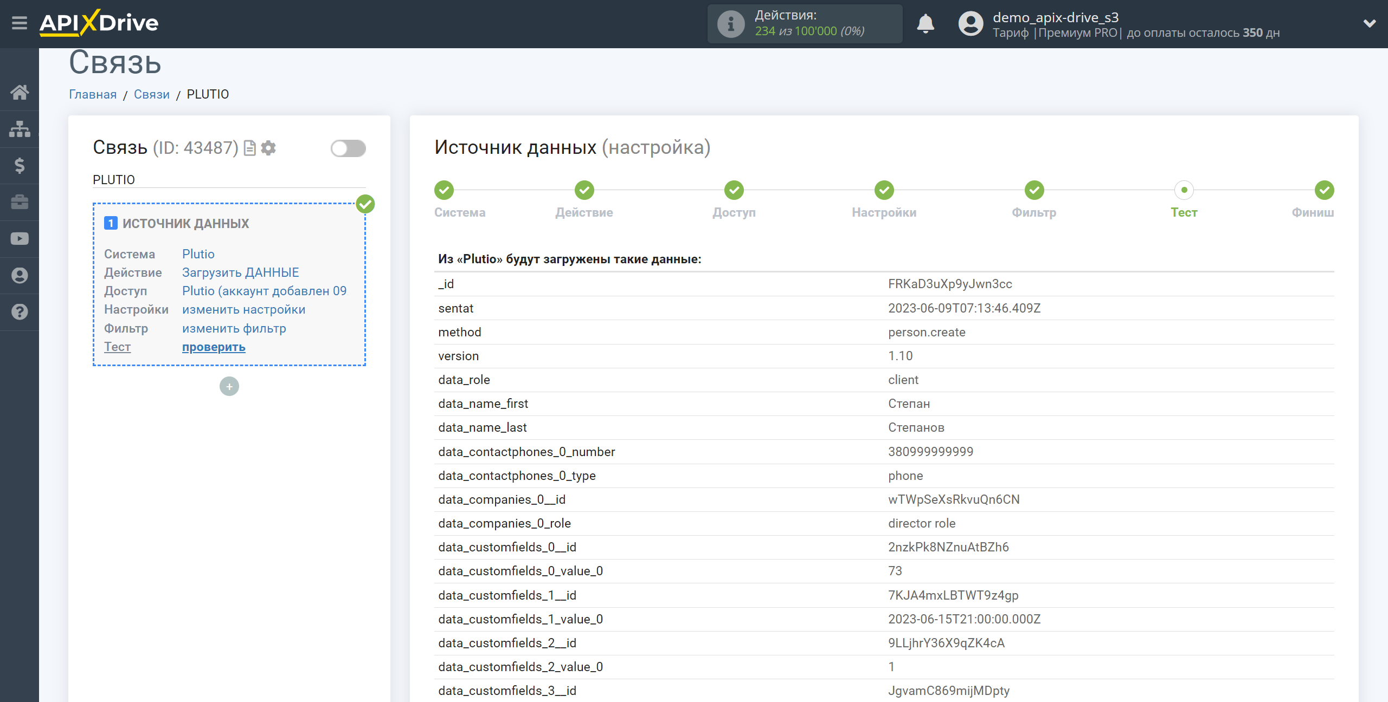Click изменить фильтр link
This screenshot has height=702, width=1388.
point(234,328)
